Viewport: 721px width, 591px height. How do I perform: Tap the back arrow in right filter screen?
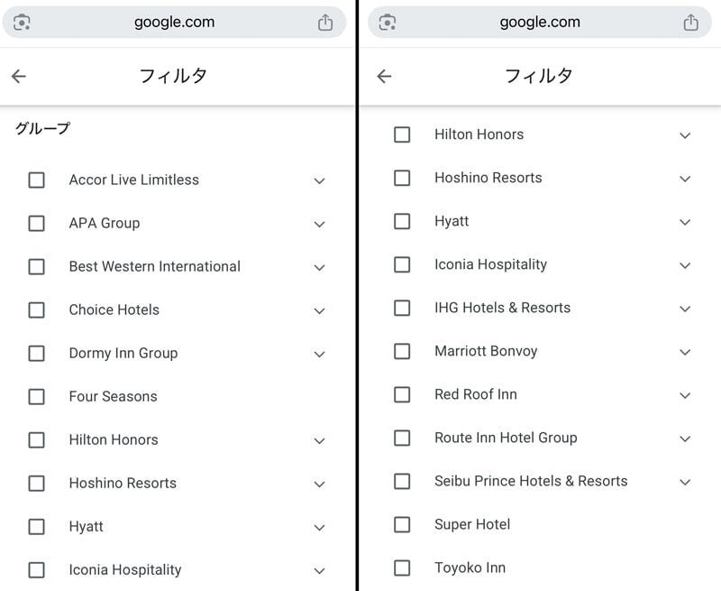click(385, 77)
